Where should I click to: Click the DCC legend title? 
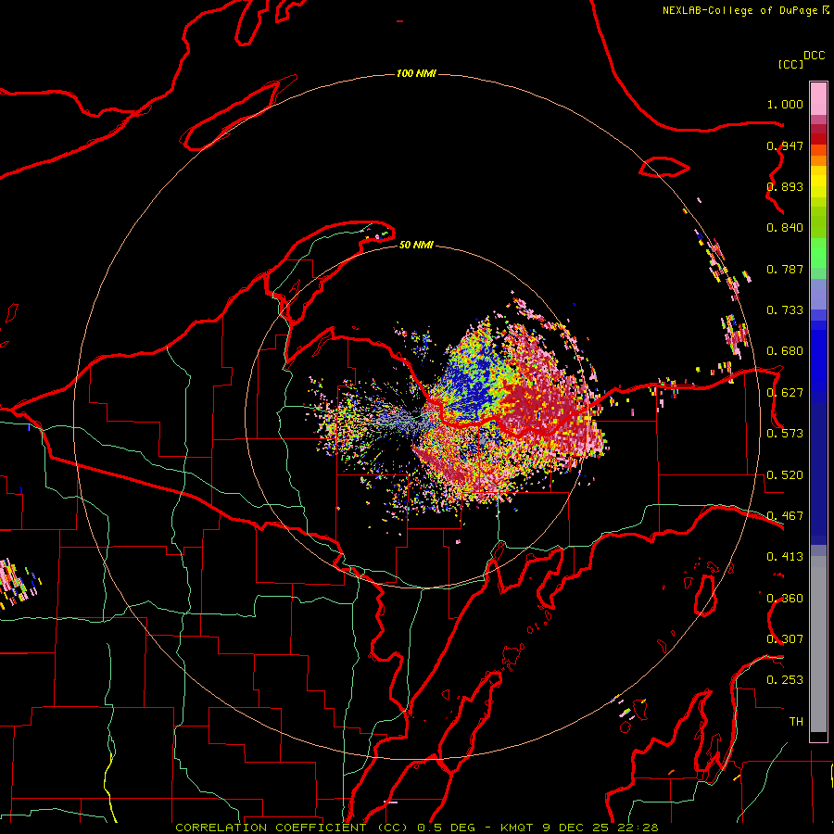tap(814, 56)
